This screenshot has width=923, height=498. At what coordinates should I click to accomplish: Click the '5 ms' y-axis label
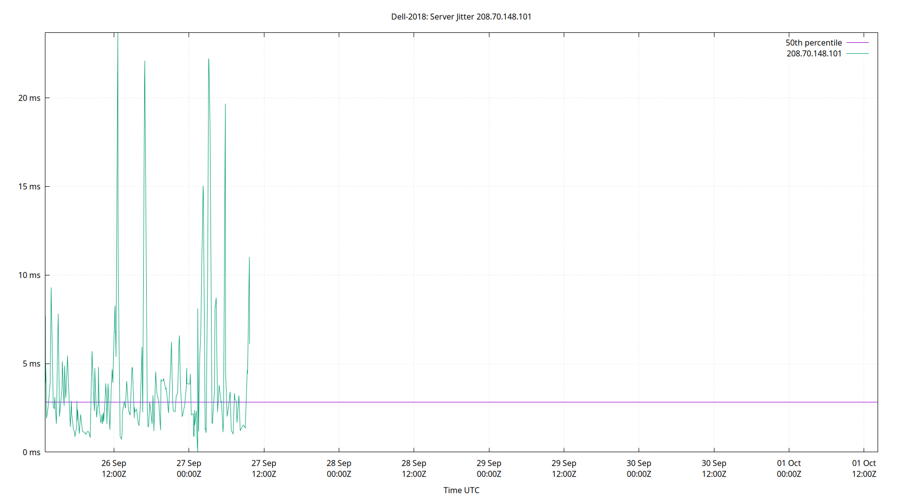click(31, 364)
